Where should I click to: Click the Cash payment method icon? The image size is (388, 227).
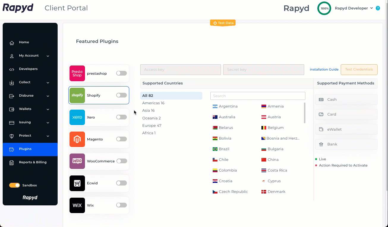[x=321, y=100]
